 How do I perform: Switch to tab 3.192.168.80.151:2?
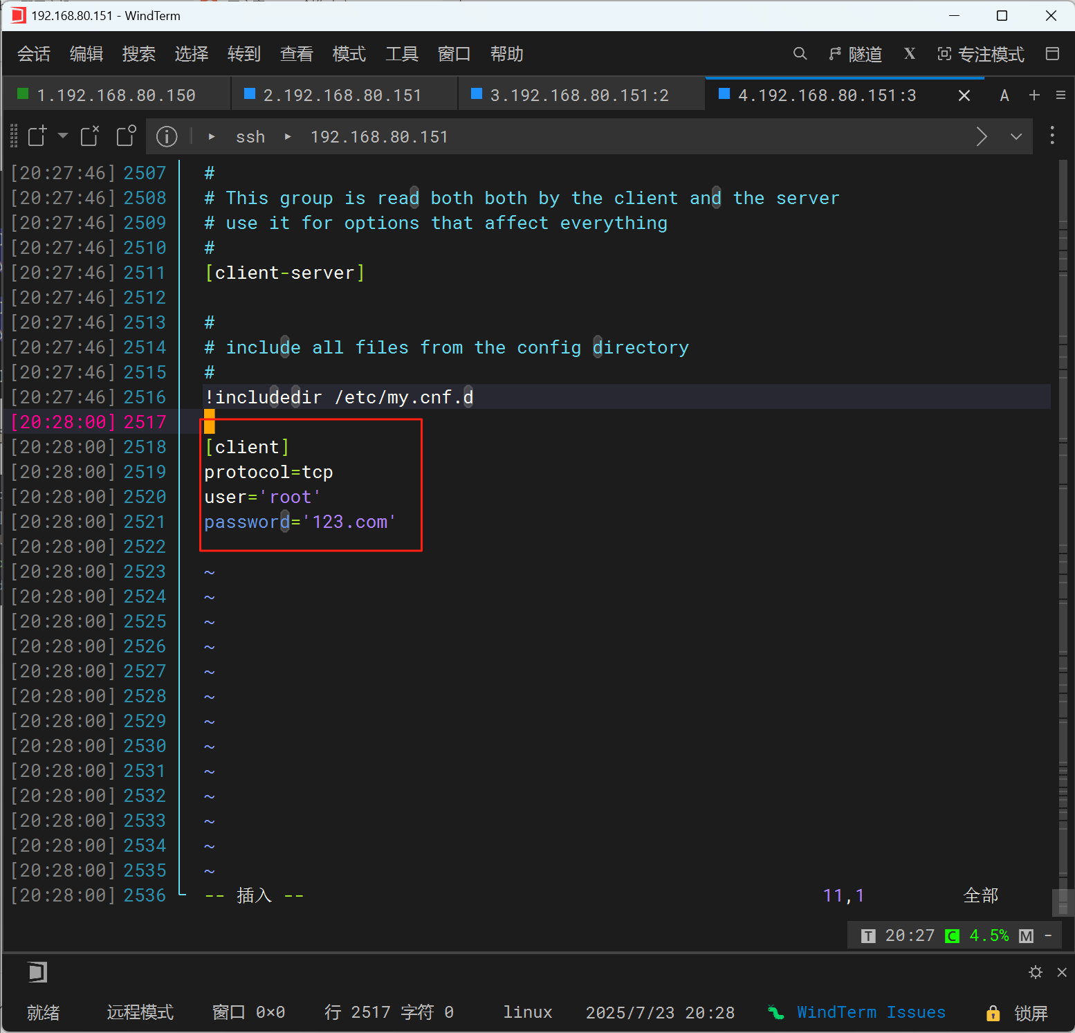pyautogui.click(x=580, y=95)
